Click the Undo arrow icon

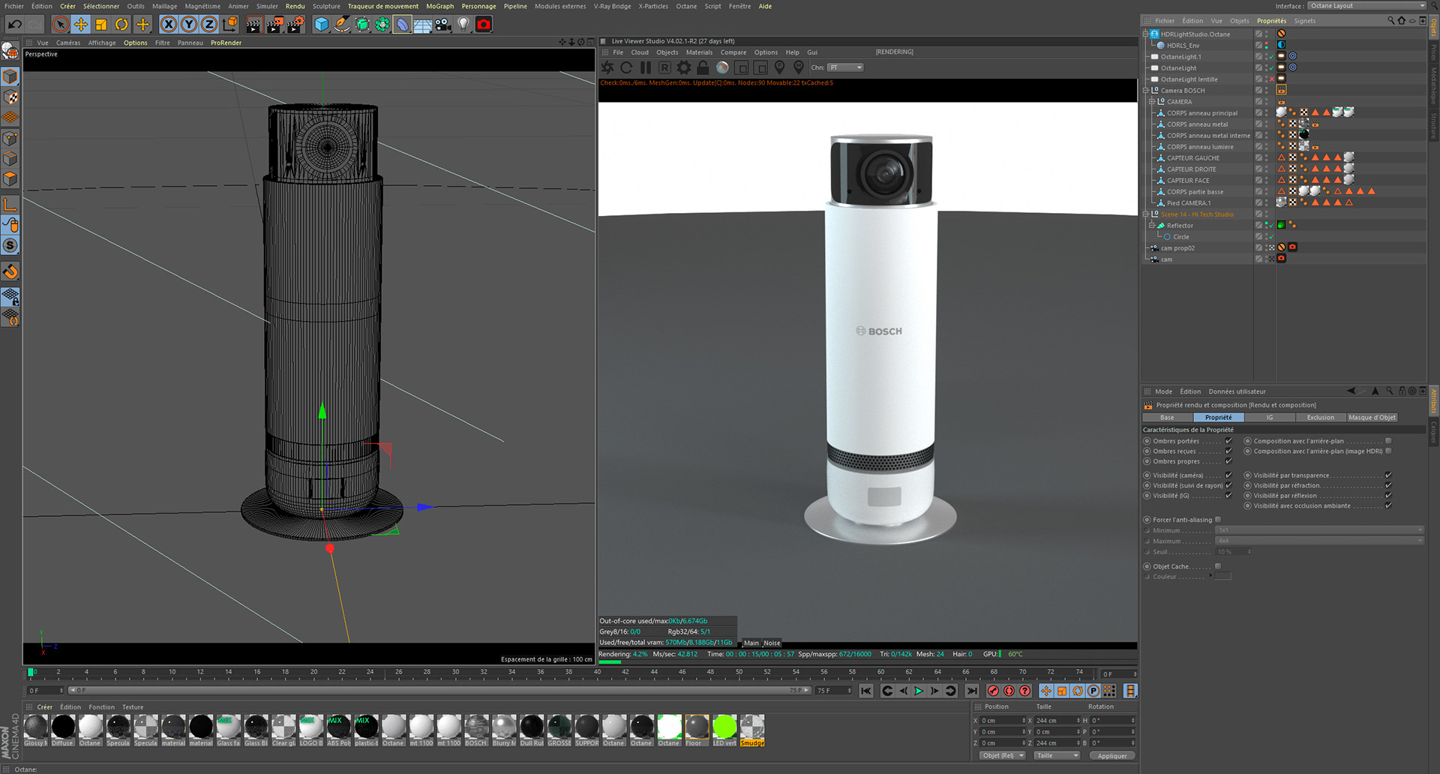click(x=14, y=25)
